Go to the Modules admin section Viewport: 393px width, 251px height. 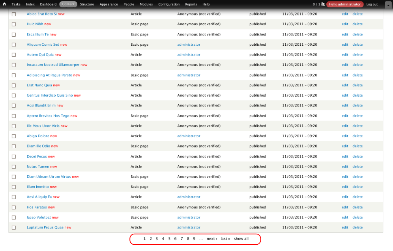coord(146,4)
